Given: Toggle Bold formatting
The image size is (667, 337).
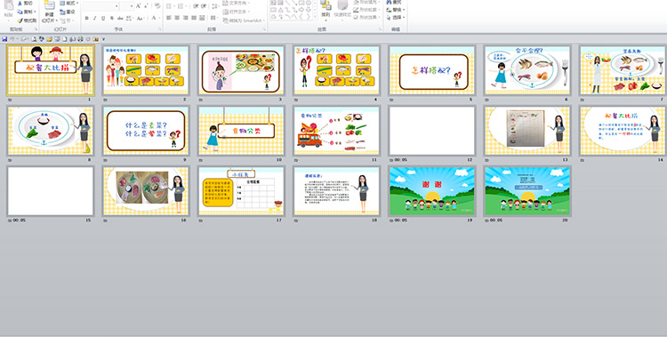Looking at the screenshot, I should coord(87,18).
